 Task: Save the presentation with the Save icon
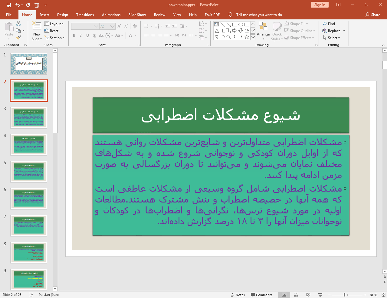click(x=8, y=5)
